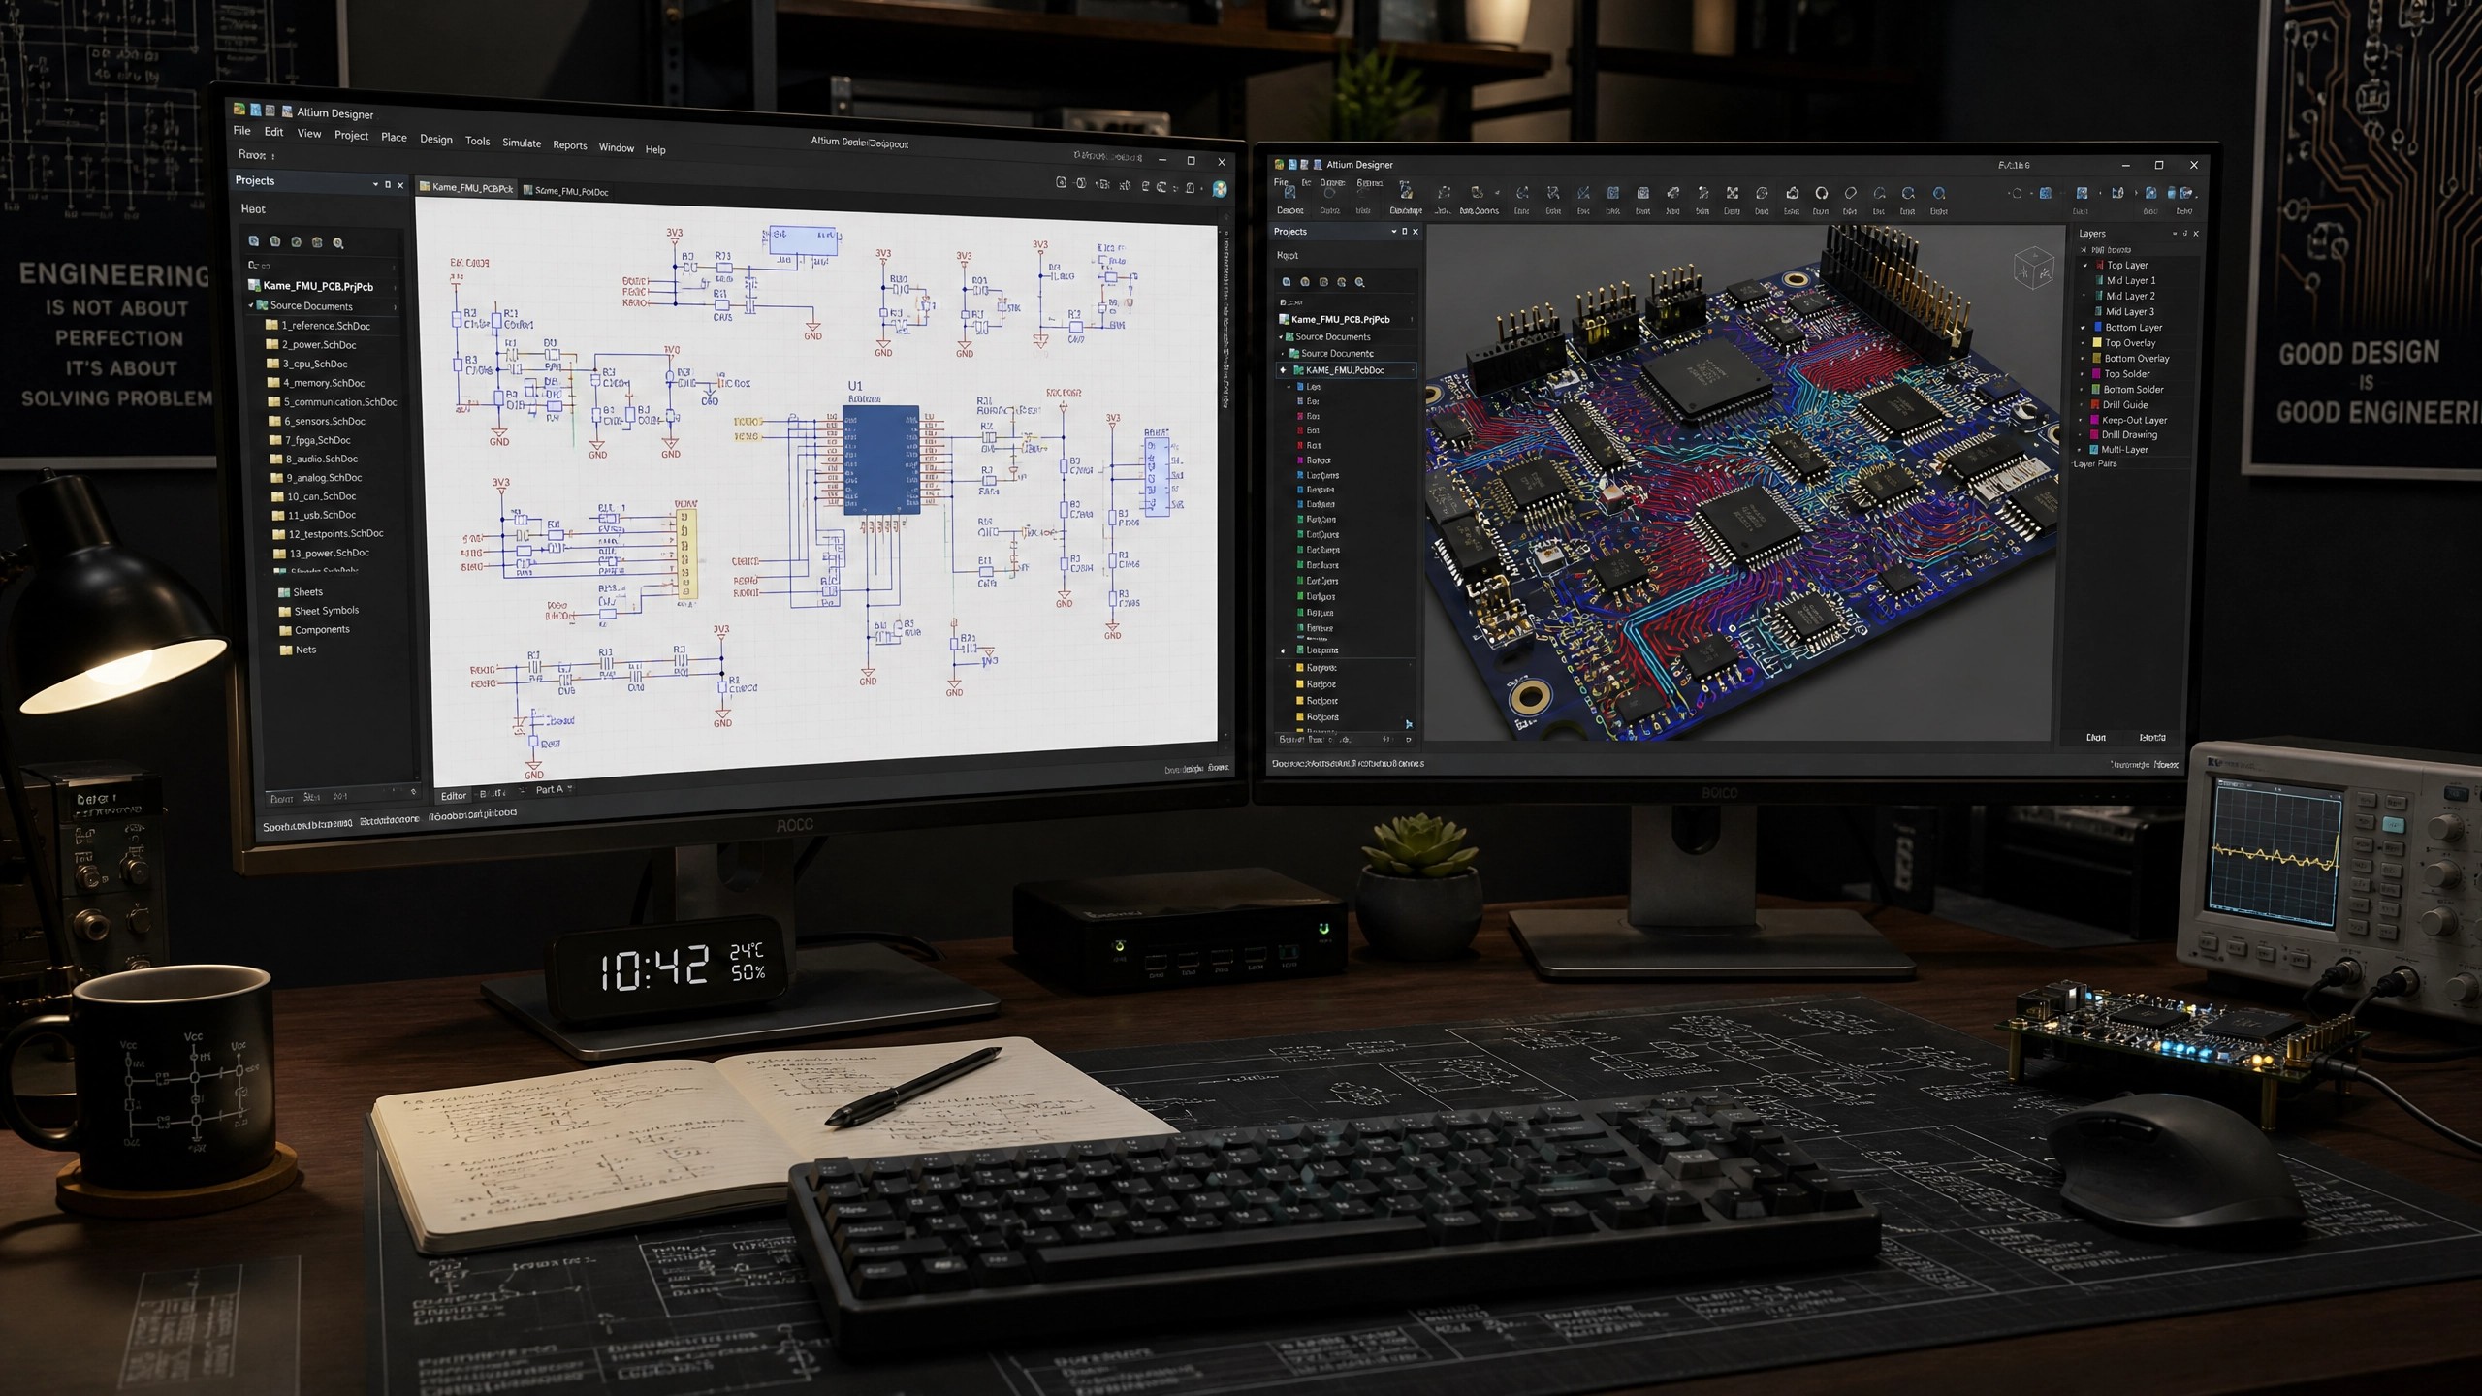Screen dimensions: 2482x1396
Task: Open the Layers panel dropdown arrow
Action: pyautogui.click(x=2175, y=234)
